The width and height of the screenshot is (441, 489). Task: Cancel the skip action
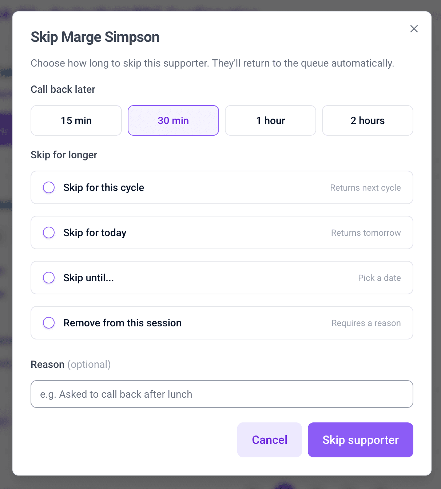pos(269,440)
